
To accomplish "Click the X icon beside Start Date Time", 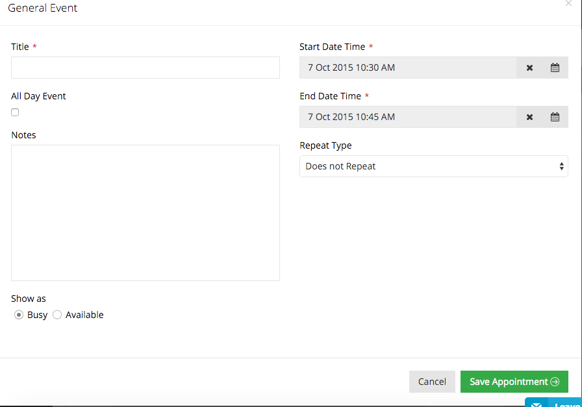I will coord(529,68).
